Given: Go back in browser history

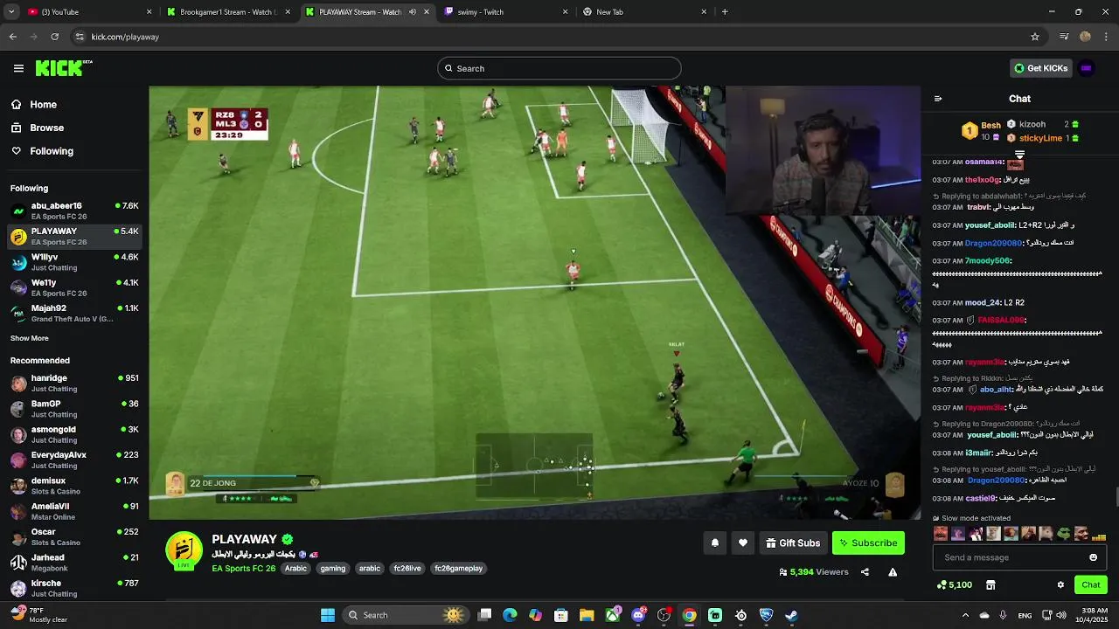Looking at the screenshot, I should click(12, 37).
